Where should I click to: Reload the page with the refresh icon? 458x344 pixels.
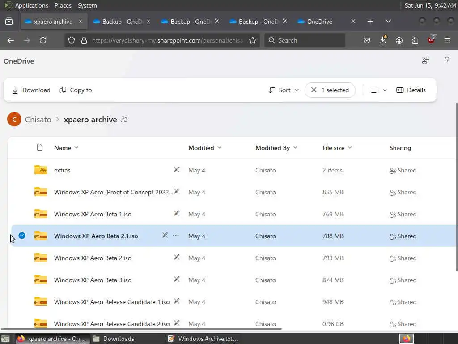tap(43, 40)
